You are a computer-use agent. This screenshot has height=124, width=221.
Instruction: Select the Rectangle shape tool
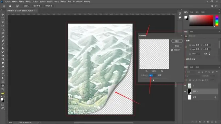pyautogui.click(x=3, y=82)
